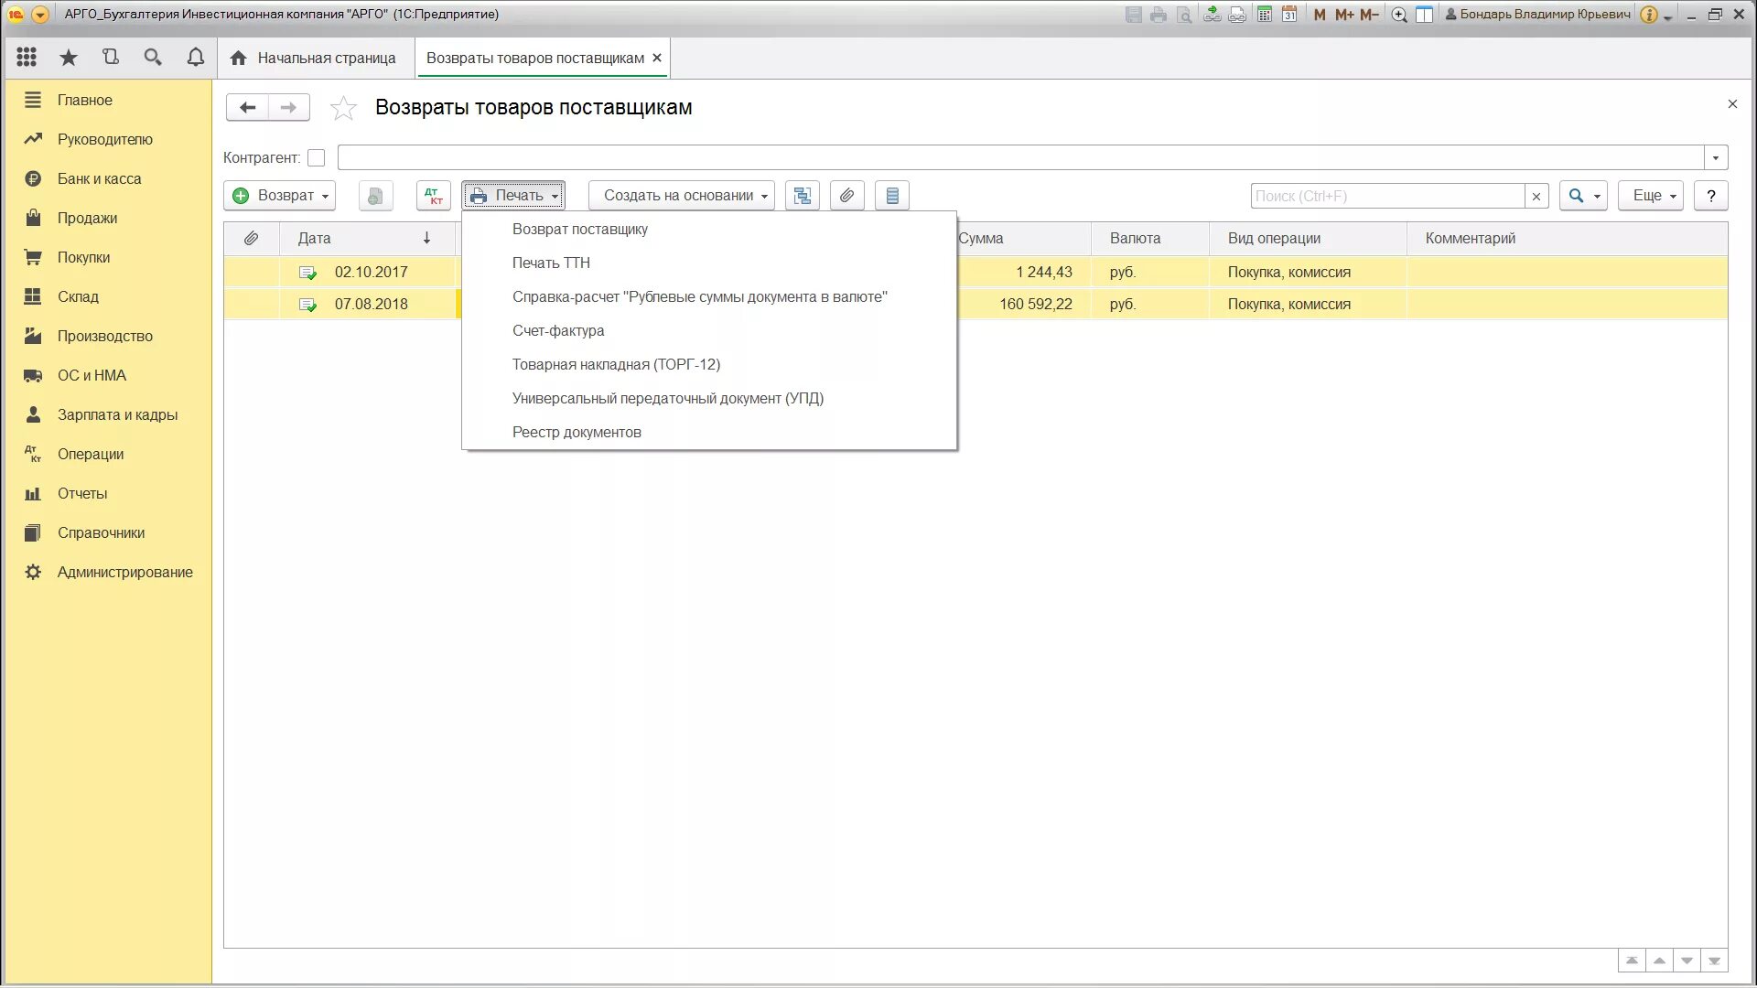Open the related documents structure icon
This screenshot has width=1757, height=988.
[802, 196]
